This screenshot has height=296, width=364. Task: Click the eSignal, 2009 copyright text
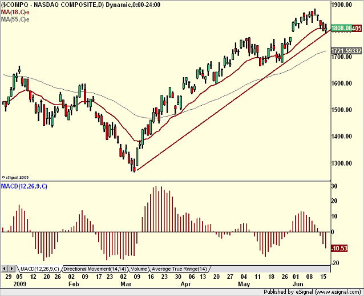[15, 177]
